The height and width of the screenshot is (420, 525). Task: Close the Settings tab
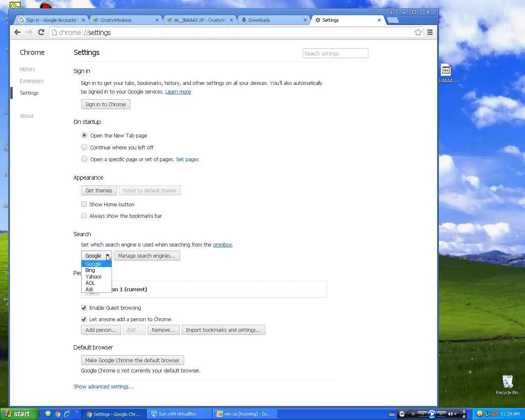point(379,20)
